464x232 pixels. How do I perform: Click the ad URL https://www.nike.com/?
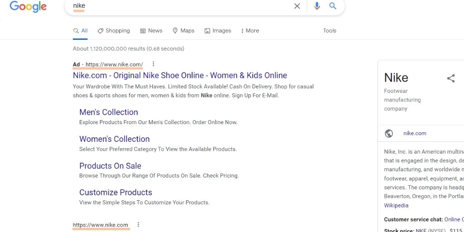tap(114, 64)
